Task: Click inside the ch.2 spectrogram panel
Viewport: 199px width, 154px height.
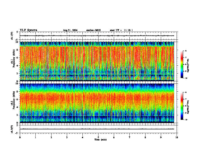Action: (x=97, y=103)
